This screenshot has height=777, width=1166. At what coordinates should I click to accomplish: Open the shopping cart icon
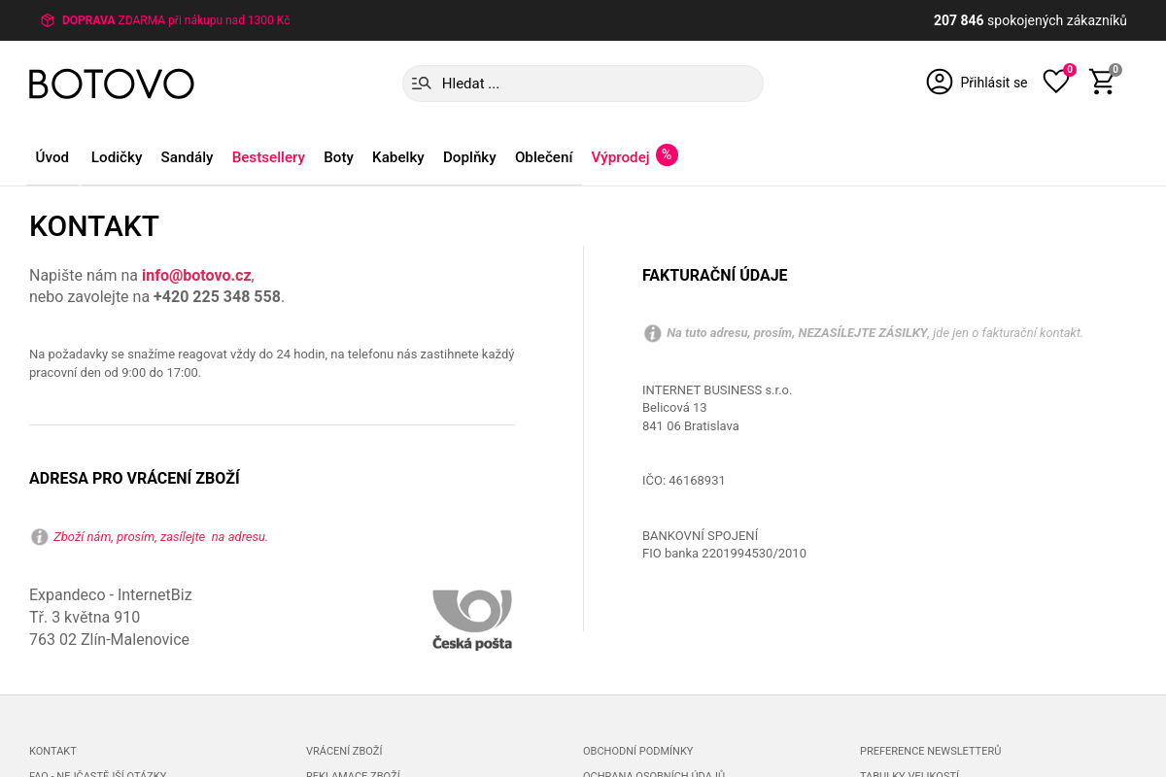[1102, 82]
